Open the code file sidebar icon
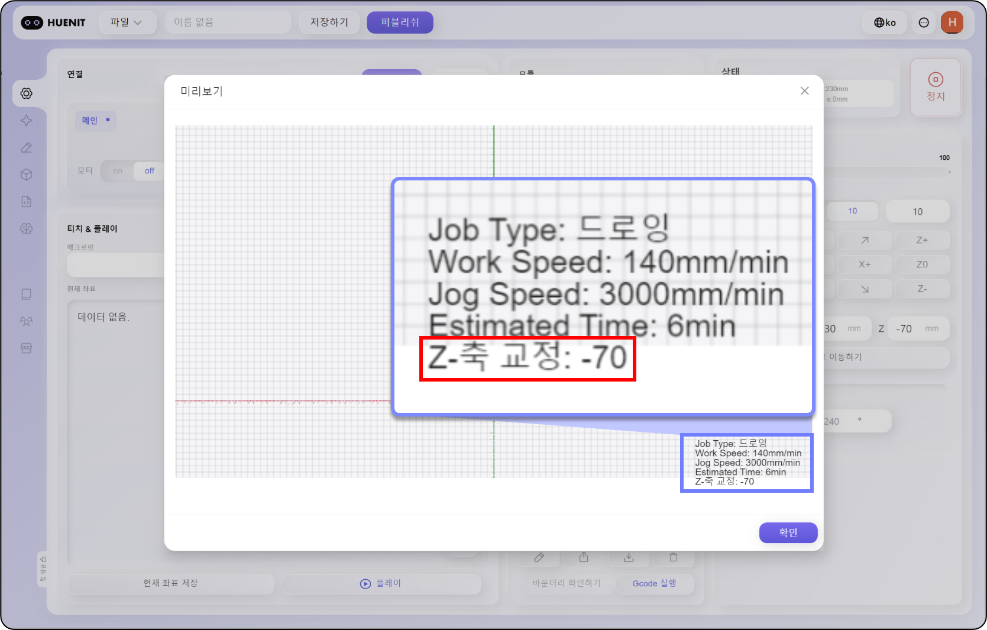Image resolution: width=987 pixels, height=630 pixels. click(x=27, y=202)
